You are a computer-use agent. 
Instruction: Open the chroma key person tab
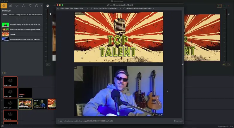click(x=23, y=6)
